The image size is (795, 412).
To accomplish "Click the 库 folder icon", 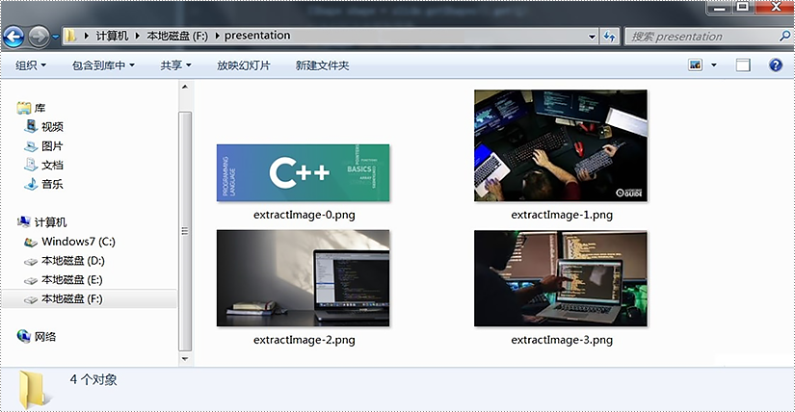I will pos(24,108).
